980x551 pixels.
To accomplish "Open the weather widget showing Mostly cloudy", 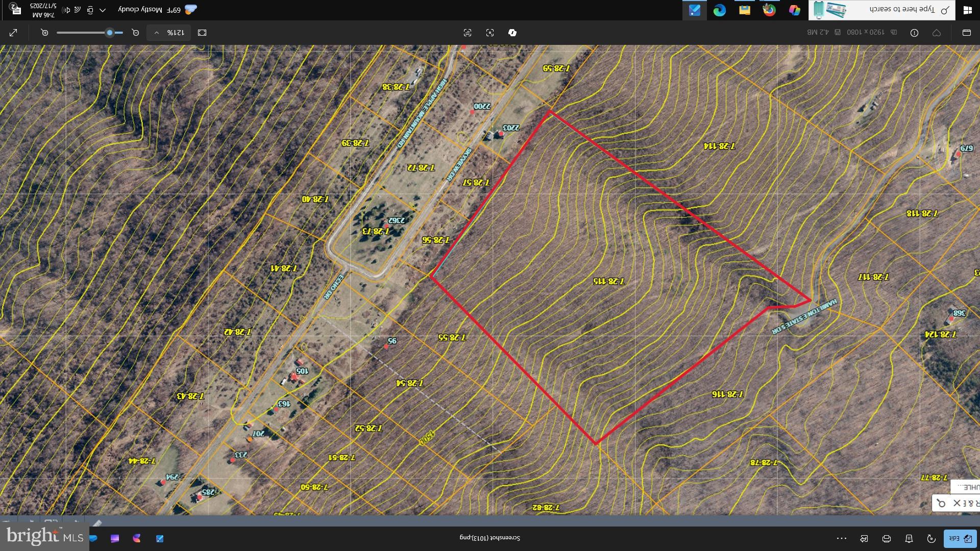I will click(157, 10).
